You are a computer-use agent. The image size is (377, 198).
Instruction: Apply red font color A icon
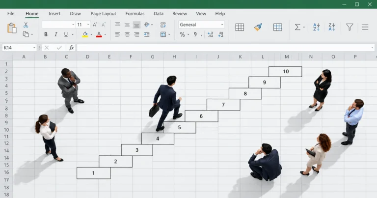(99, 34)
